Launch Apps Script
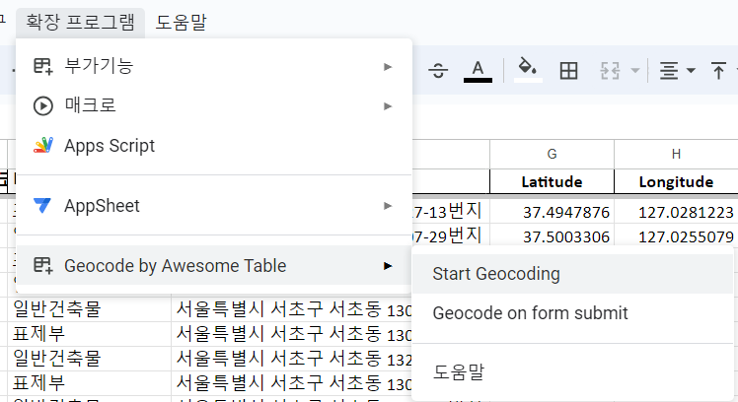Screen dimensions: 738x402 (x=214, y=146)
